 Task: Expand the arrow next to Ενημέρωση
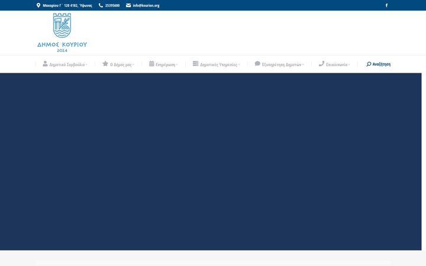[x=177, y=65]
